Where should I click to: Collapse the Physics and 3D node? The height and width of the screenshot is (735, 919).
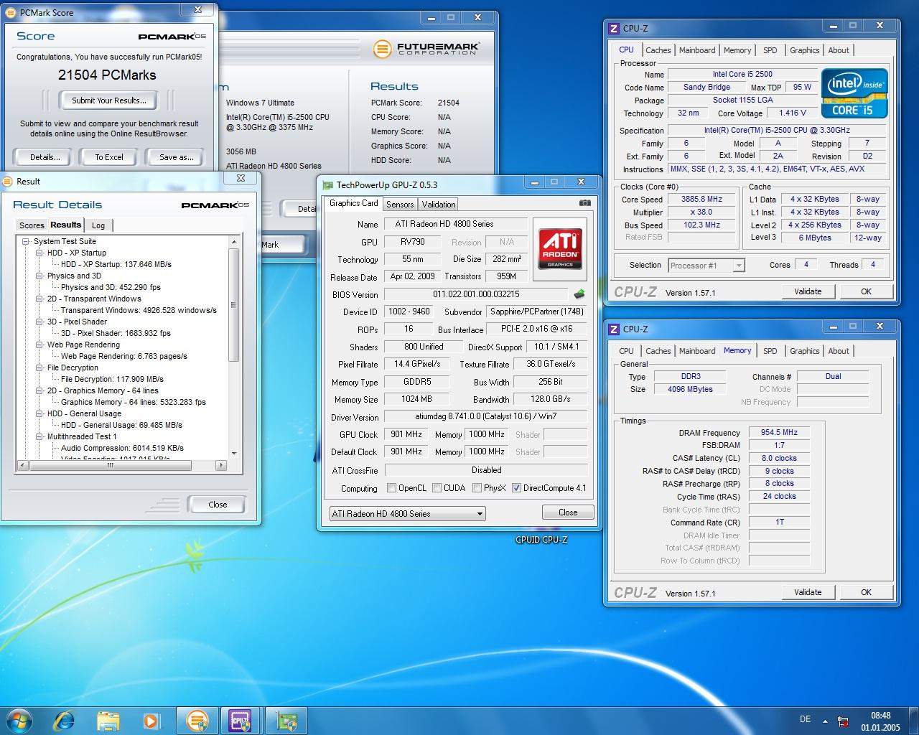(x=39, y=276)
